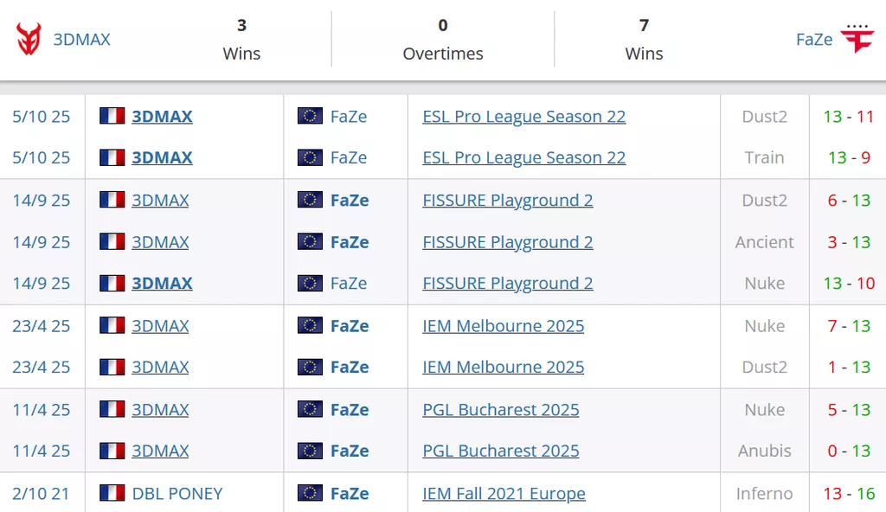The image size is (886, 512).
Task: Open 3DMAX team name in header
Action: [82, 40]
